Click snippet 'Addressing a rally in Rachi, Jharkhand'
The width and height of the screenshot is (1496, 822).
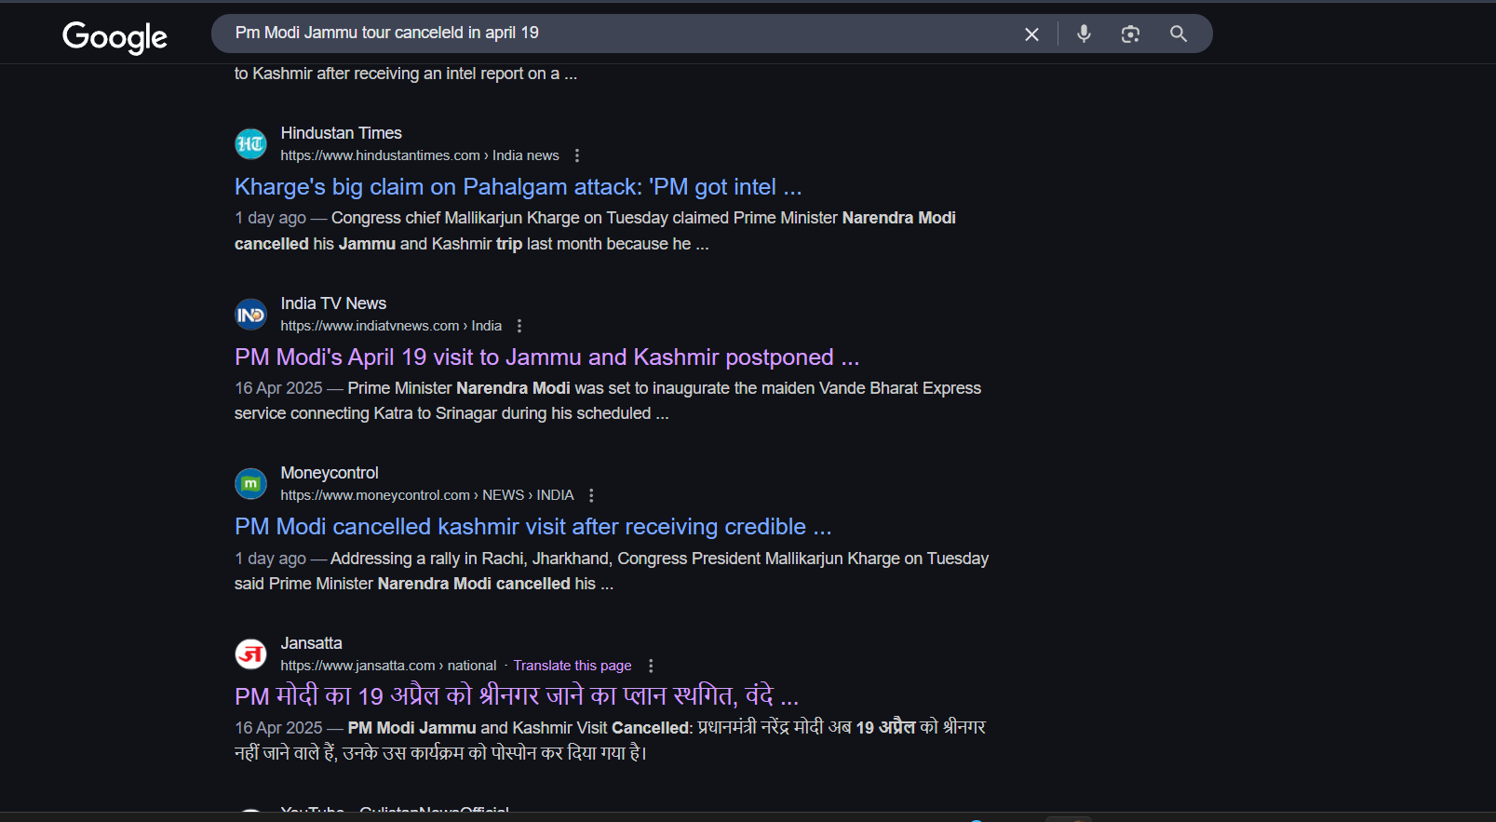[x=472, y=559]
